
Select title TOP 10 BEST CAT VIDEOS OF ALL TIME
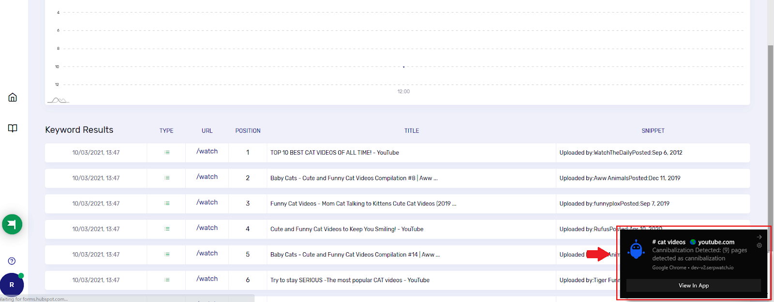[x=335, y=153]
